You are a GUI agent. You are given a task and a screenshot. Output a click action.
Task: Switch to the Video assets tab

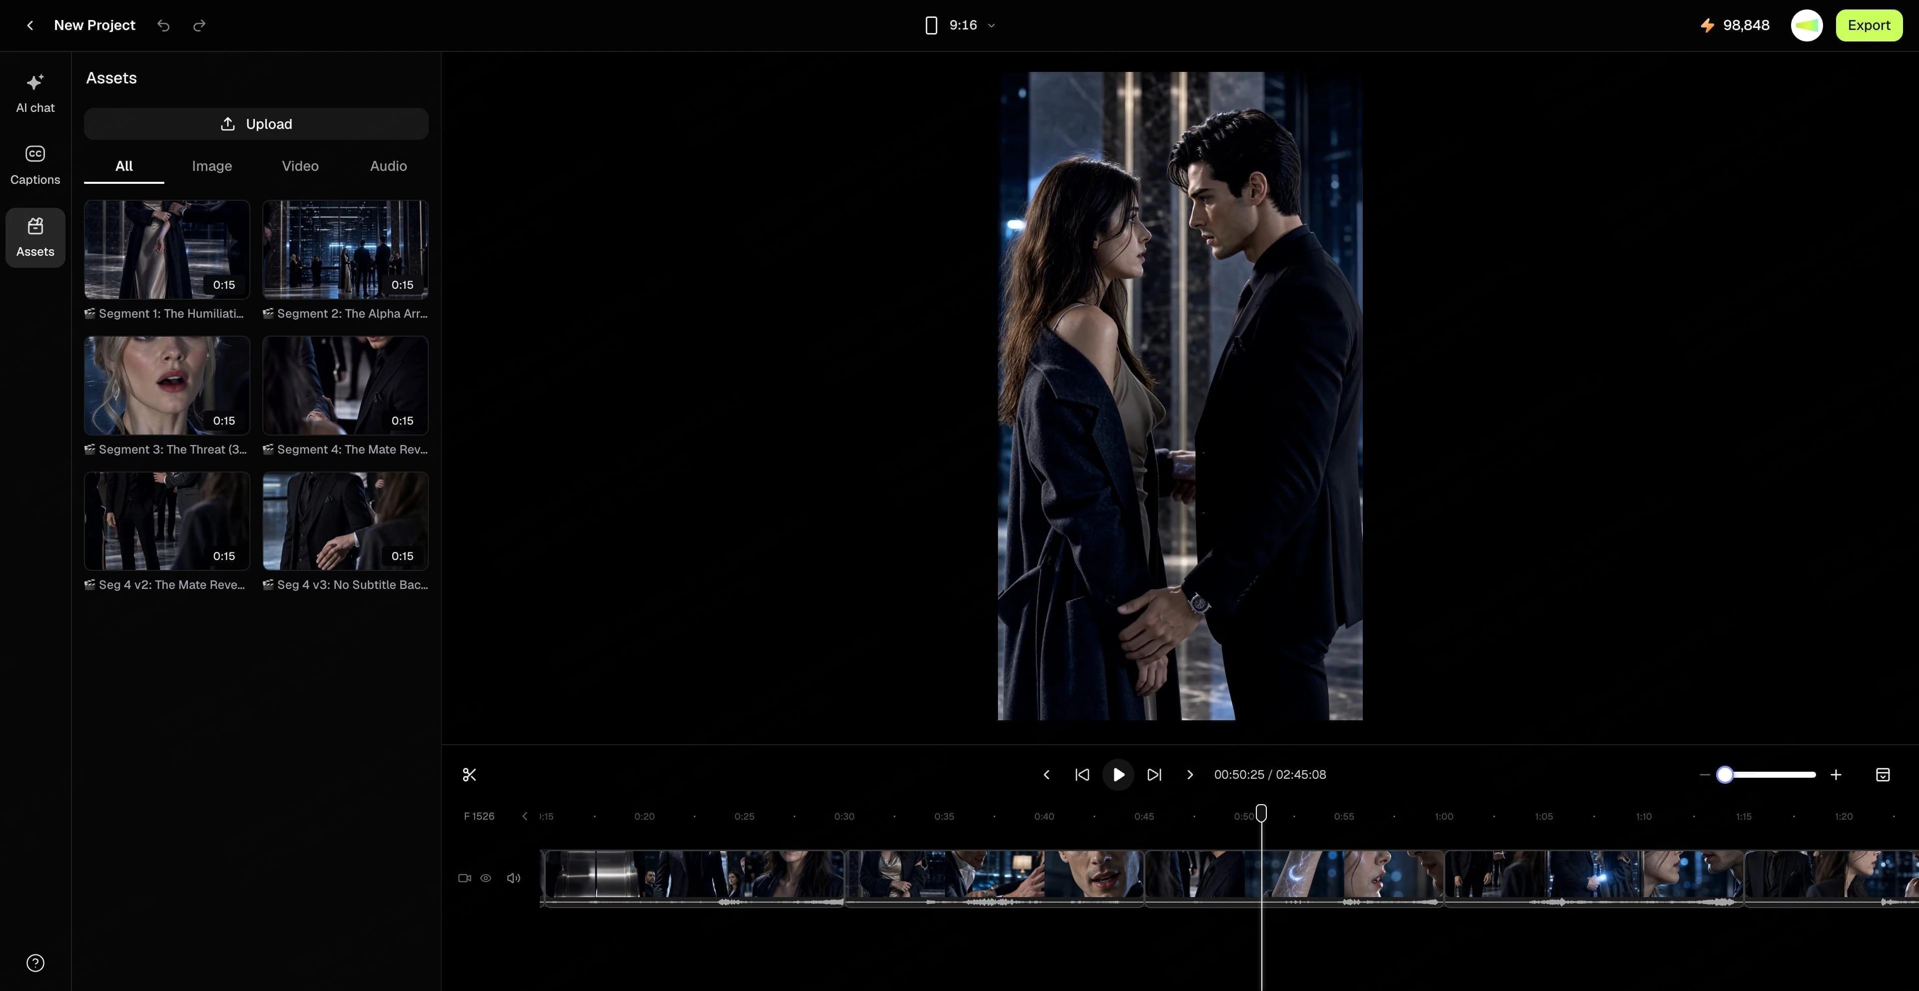tap(300, 166)
